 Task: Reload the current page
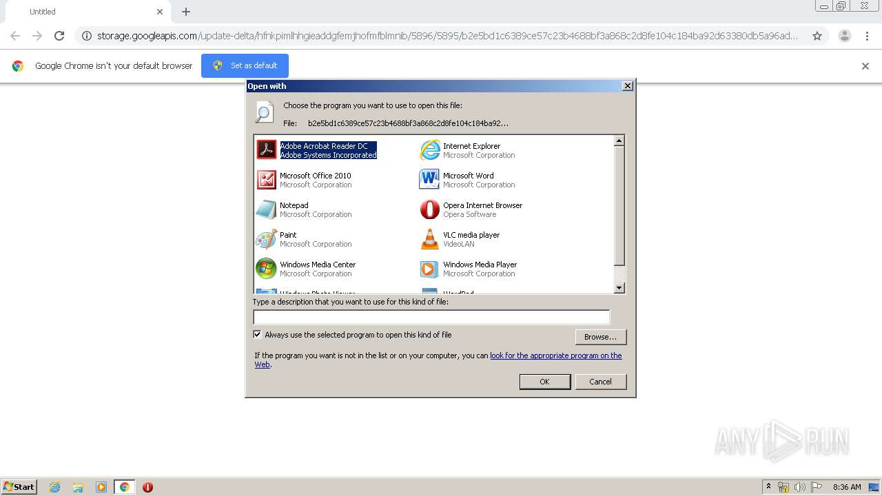[x=59, y=36]
